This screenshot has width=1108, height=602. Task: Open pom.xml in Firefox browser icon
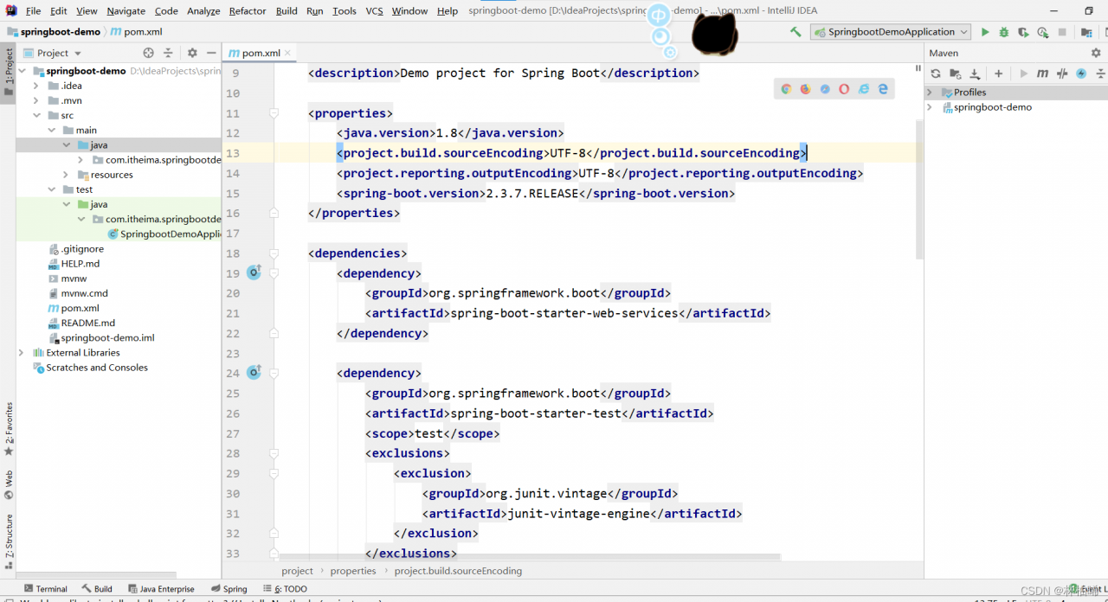(805, 89)
